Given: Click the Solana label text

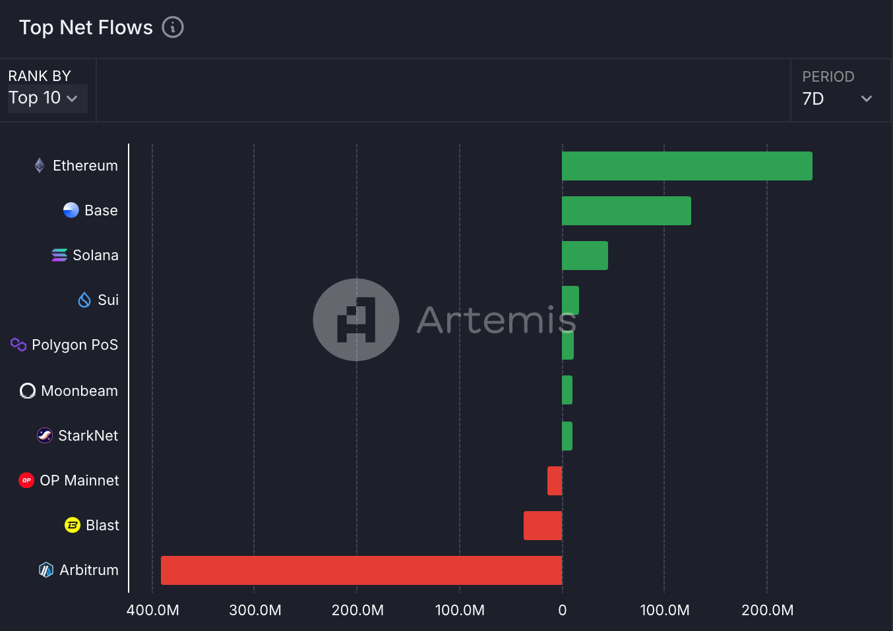Looking at the screenshot, I should click(x=96, y=255).
